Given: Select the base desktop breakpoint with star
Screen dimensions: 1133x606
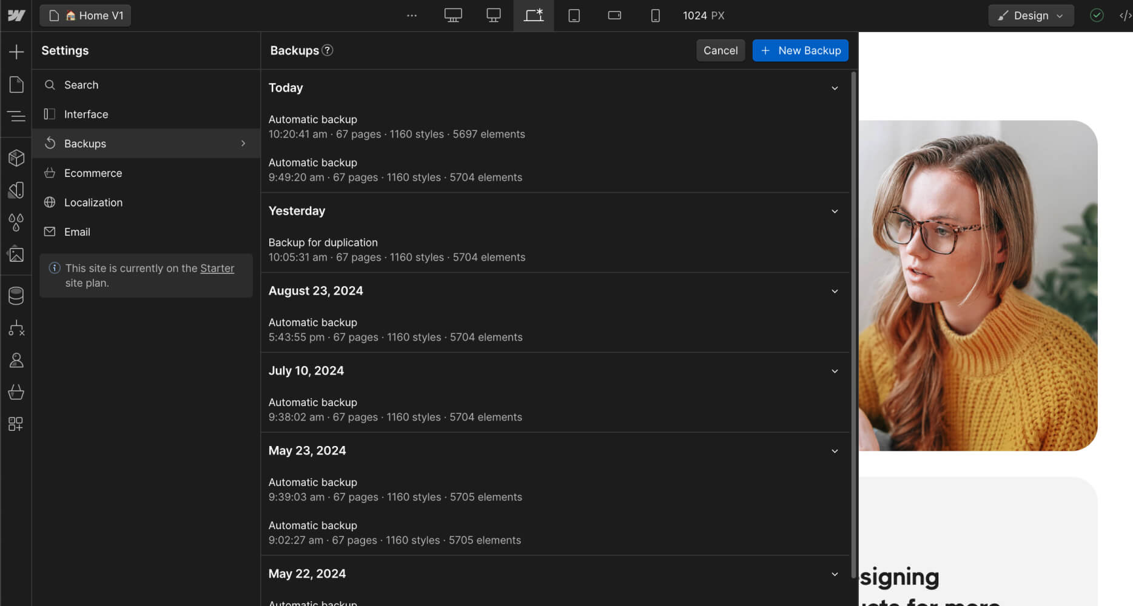Looking at the screenshot, I should [534, 15].
